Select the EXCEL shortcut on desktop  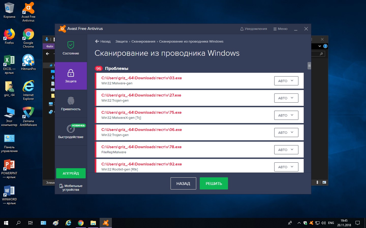(x=9, y=64)
